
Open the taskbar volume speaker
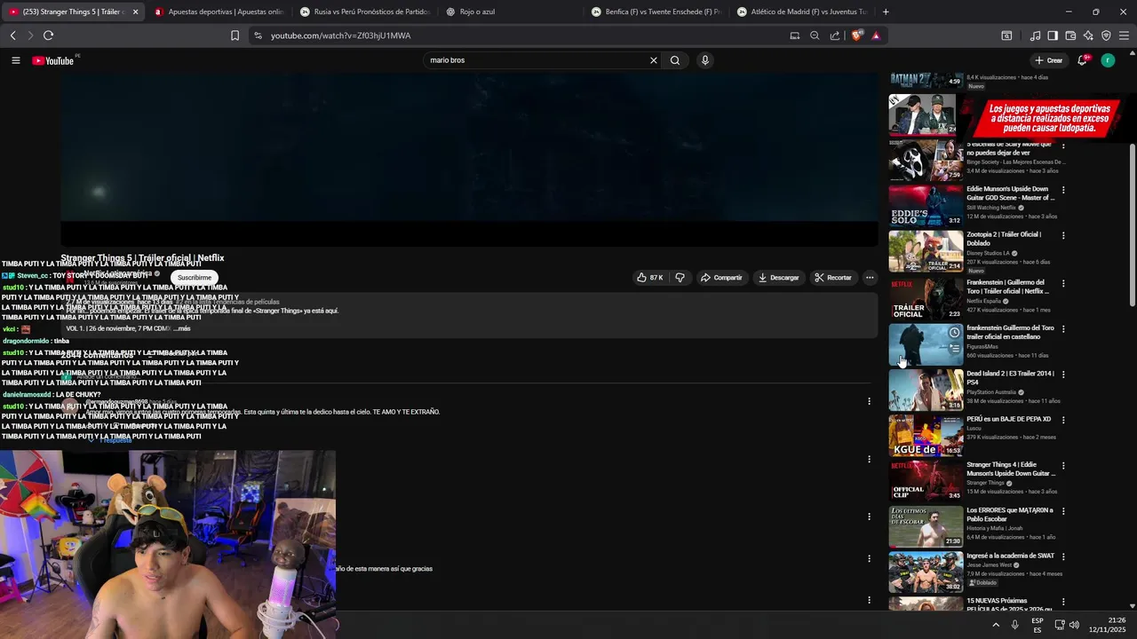1074,625
